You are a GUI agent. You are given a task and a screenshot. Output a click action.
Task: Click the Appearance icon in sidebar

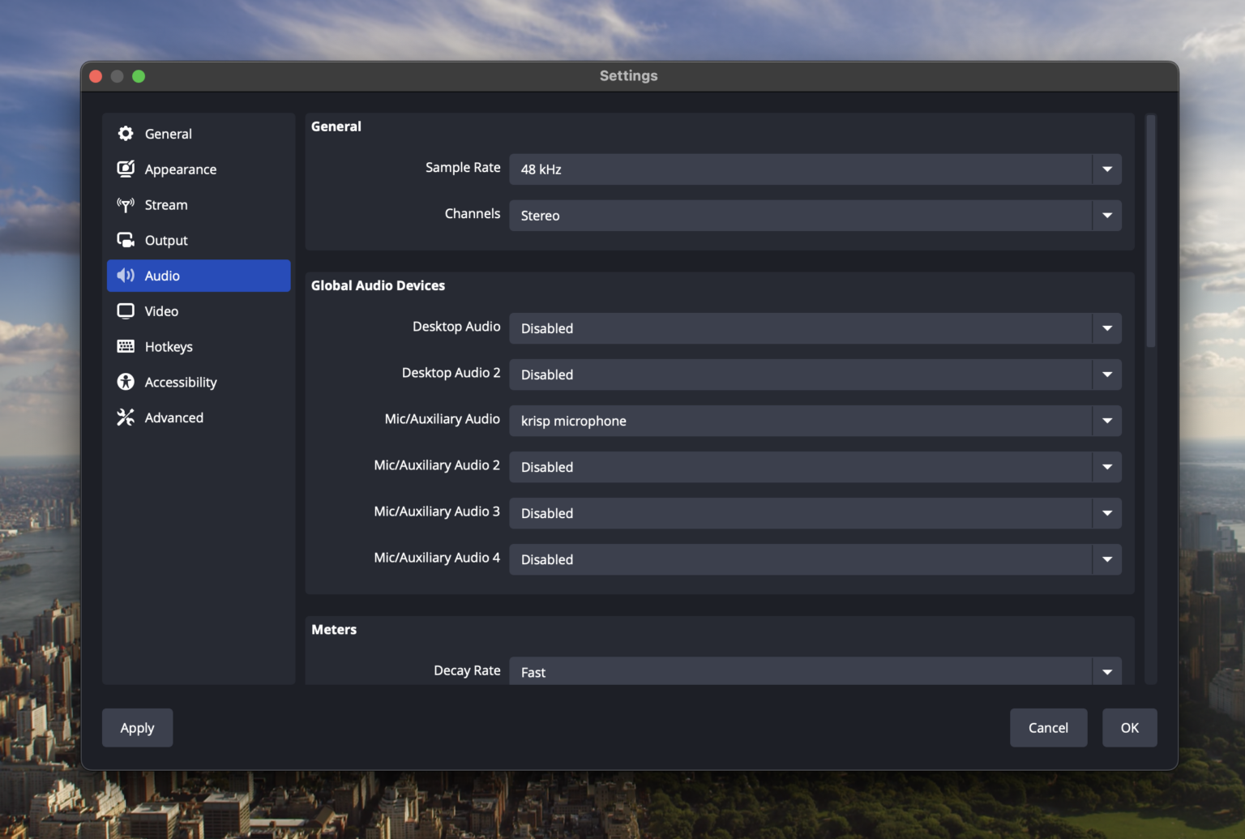coord(126,169)
